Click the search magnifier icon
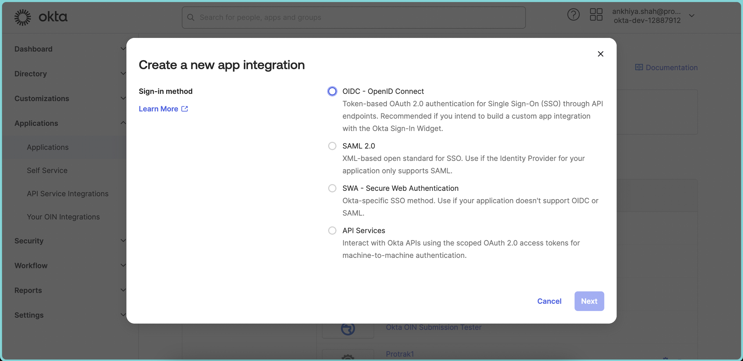Screen dimensions: 743x361 point(191,18)
